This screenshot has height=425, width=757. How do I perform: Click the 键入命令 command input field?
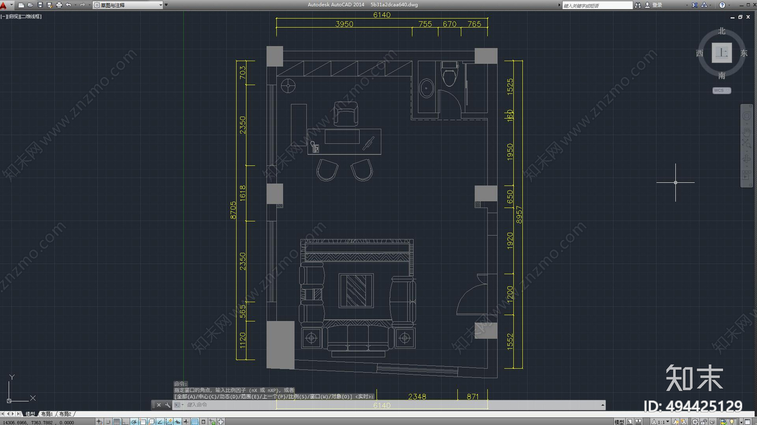[x=393, y=405]
